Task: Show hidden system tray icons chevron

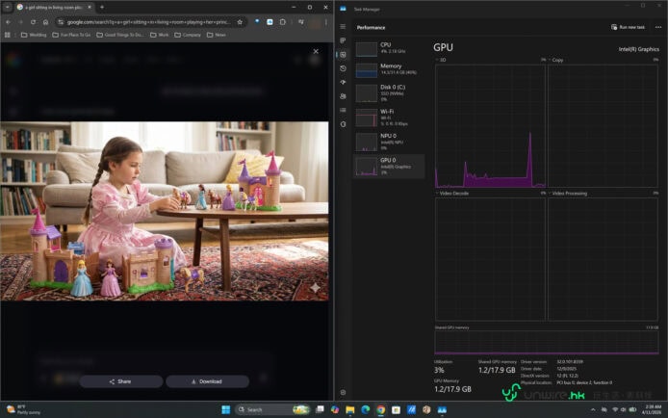Action: (593, 409)
